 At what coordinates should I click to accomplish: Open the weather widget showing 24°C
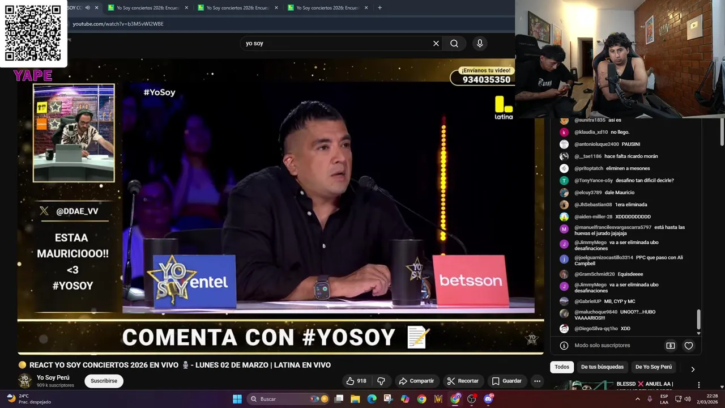[29, 399]
